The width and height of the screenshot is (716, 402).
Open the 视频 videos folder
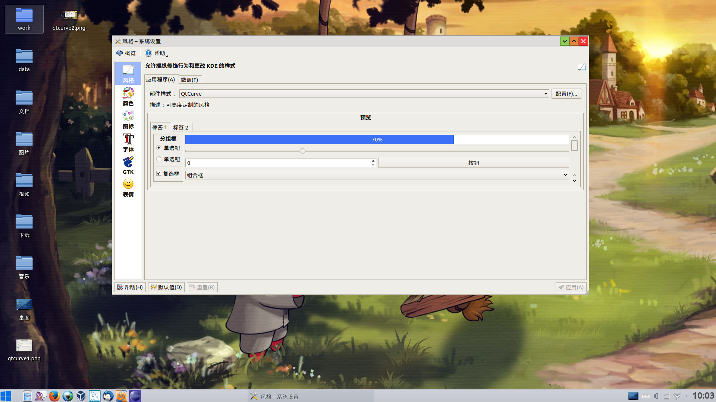[24, 185]
